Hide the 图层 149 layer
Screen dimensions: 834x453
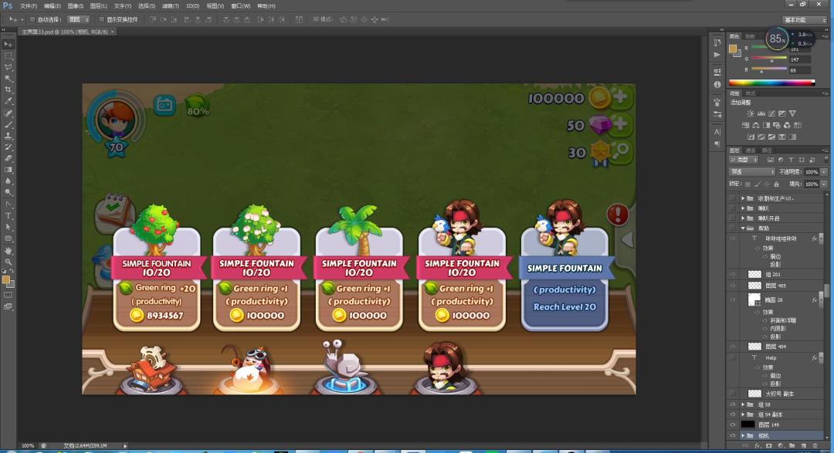click(732, 424)
